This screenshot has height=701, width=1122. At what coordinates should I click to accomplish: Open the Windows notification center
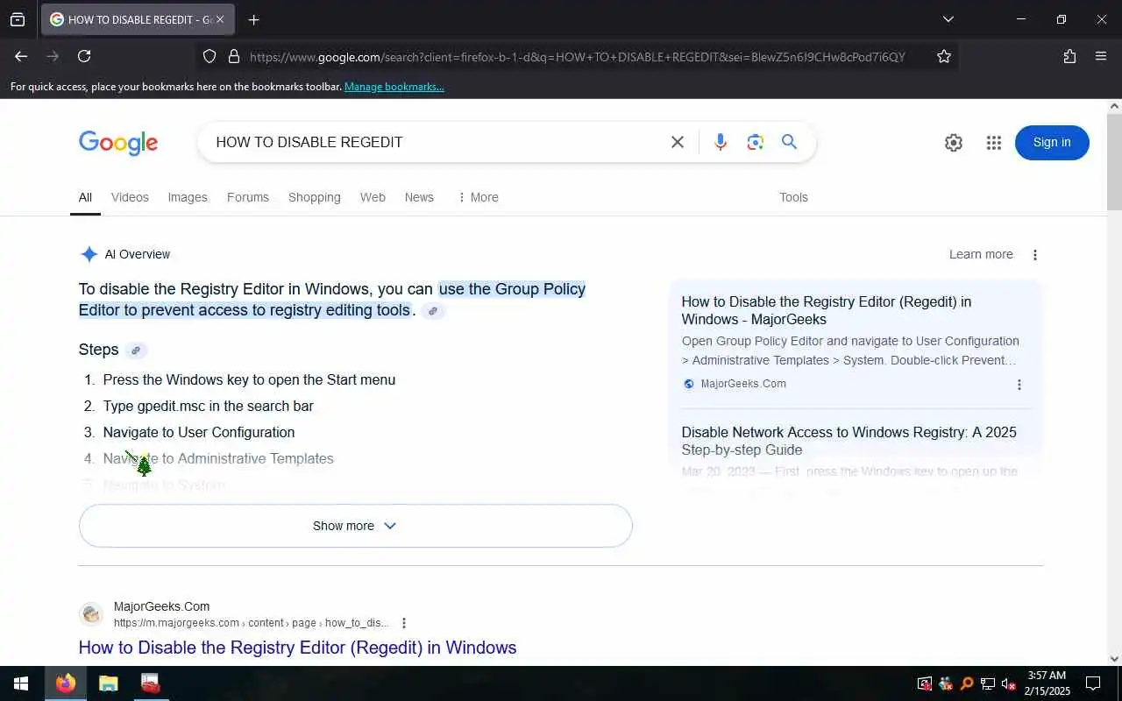pyautogui.click(x=1093, y=683)
